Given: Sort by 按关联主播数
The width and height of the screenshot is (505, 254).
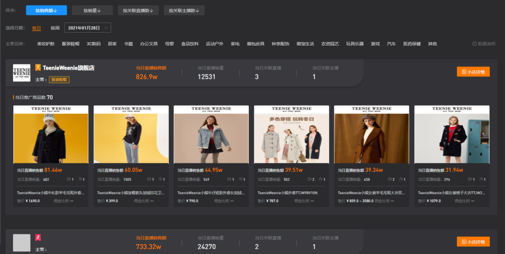Looking at the screenshot, I should pyautogui.click(x=184, y=10).
